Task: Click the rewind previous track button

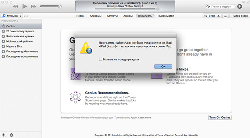Action: [15, 7]
